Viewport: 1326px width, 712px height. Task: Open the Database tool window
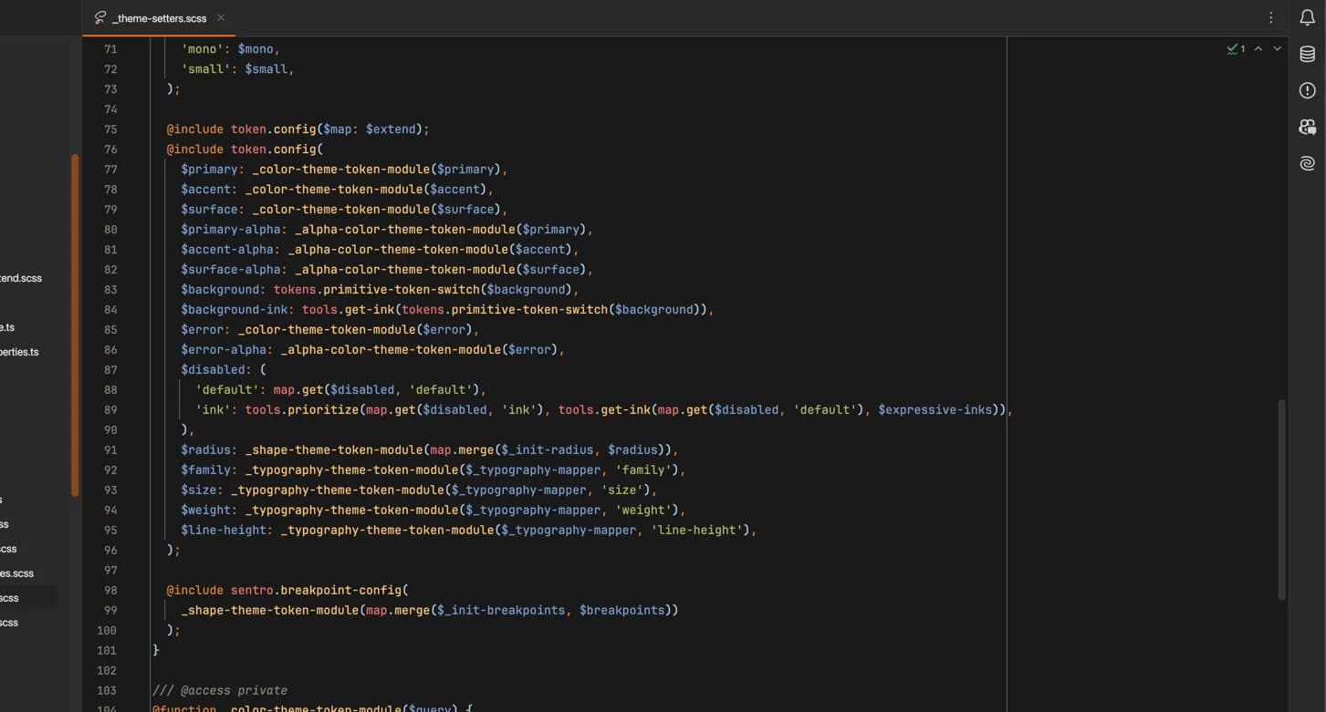(x=1307, y=54)
